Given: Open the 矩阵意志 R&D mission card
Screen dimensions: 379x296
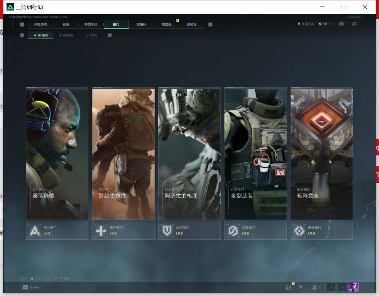Looking at the screenshot, I should coord(322,154).
